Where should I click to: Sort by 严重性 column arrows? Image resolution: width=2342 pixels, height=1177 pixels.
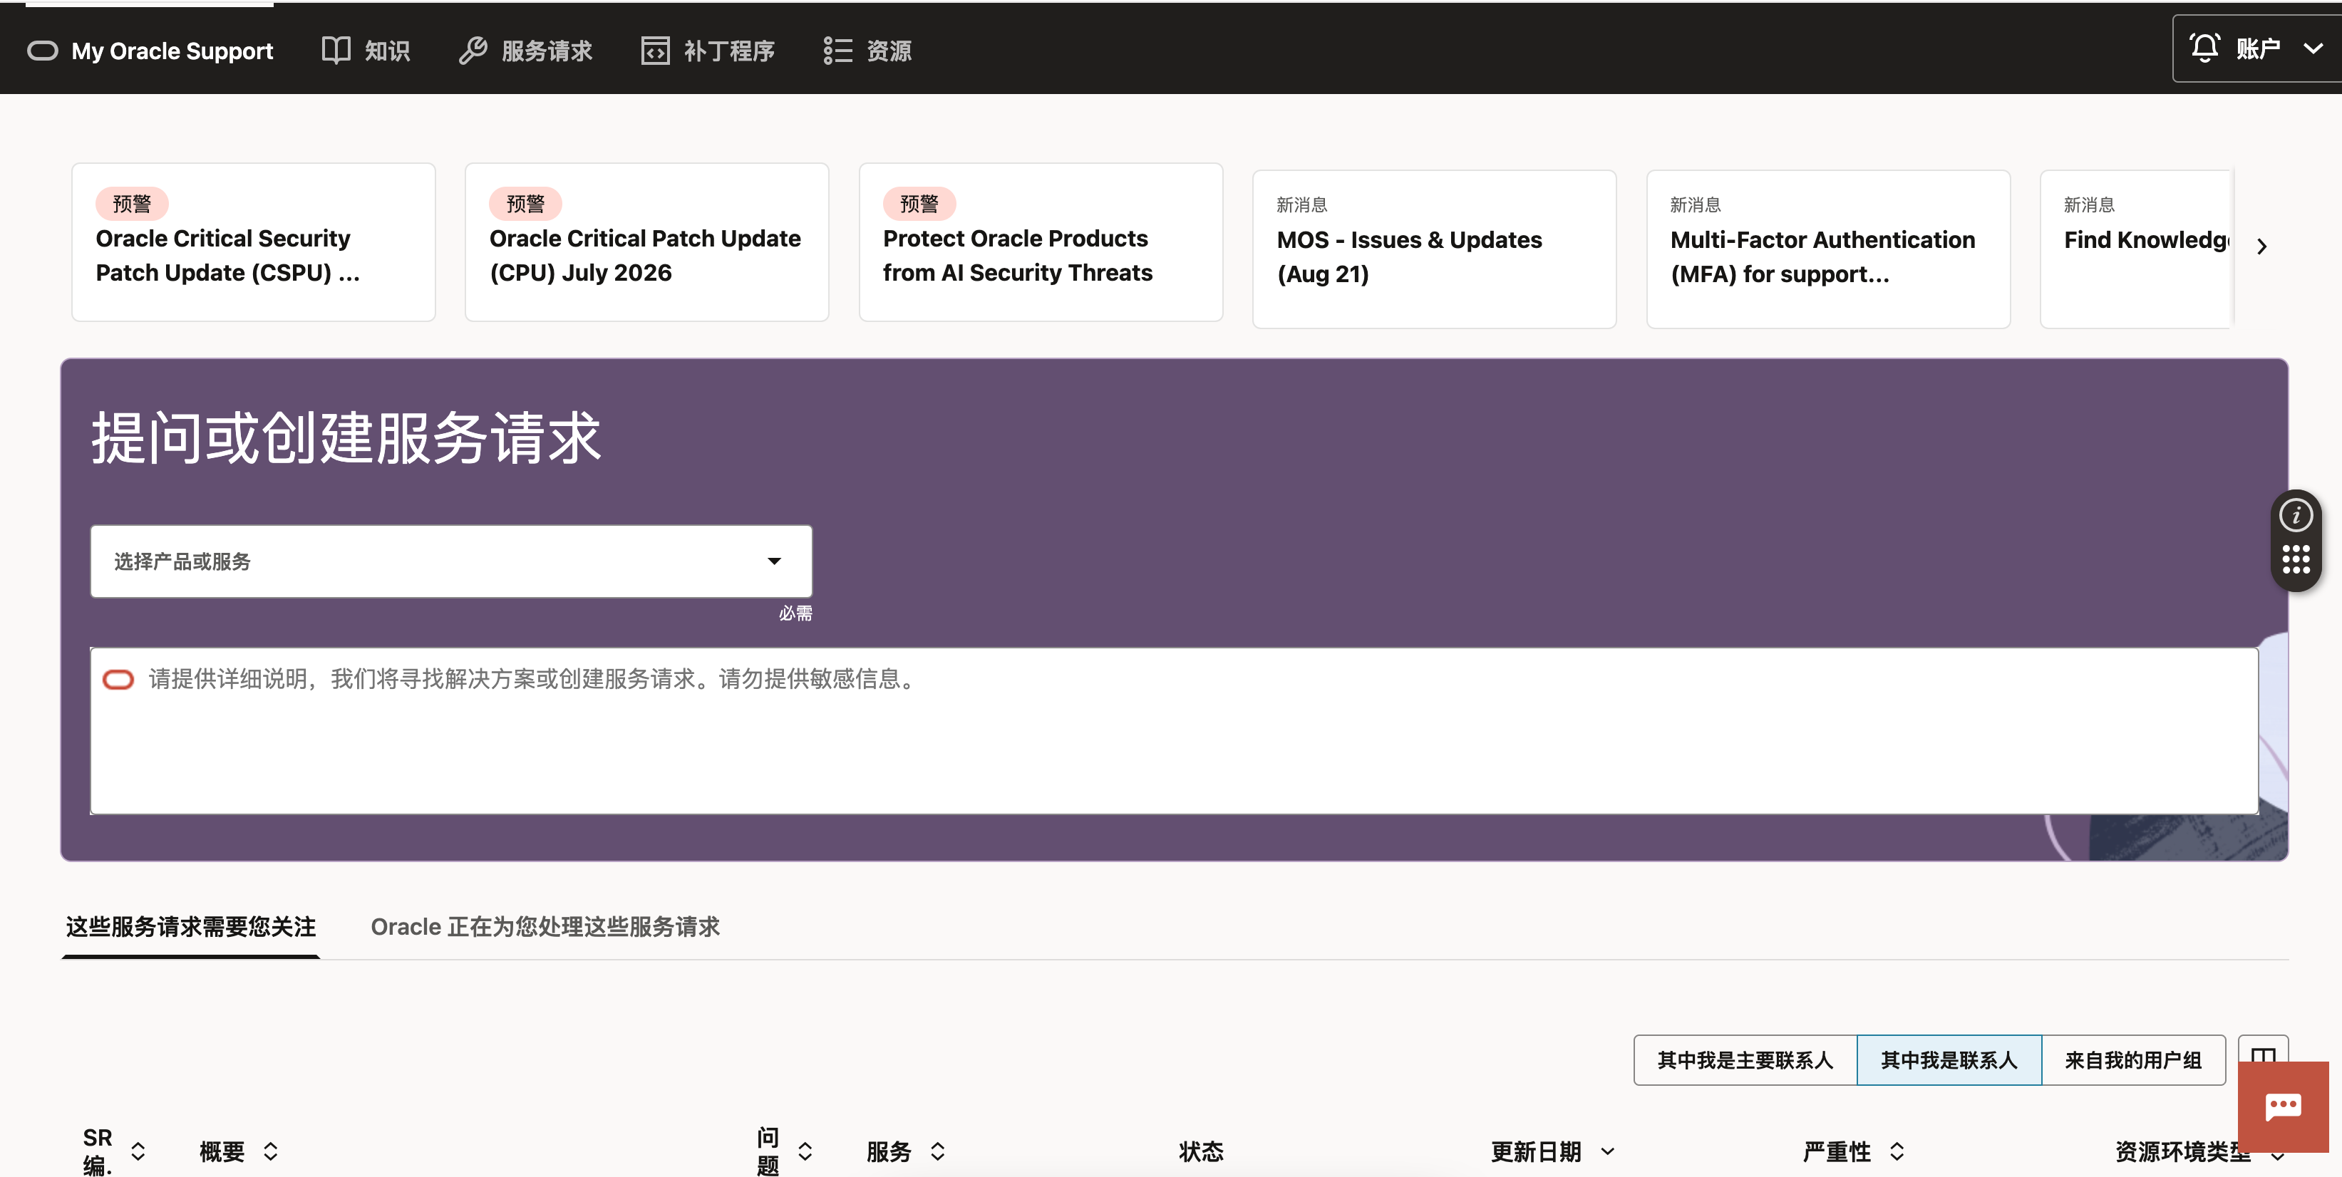[x=1897, y=1151]
